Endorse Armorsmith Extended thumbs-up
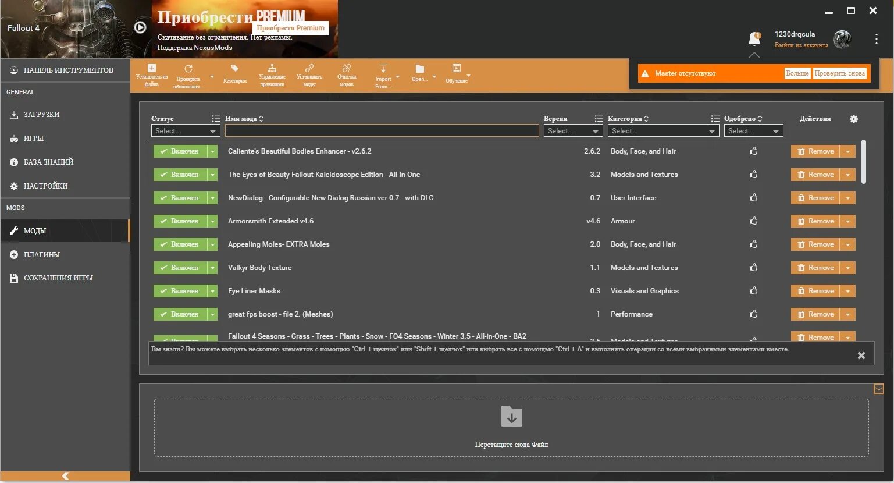 (754, 221)
